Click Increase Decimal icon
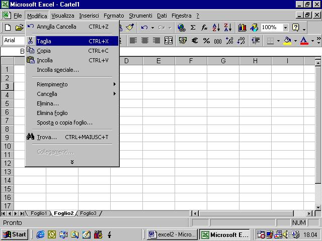 [229, 40]
